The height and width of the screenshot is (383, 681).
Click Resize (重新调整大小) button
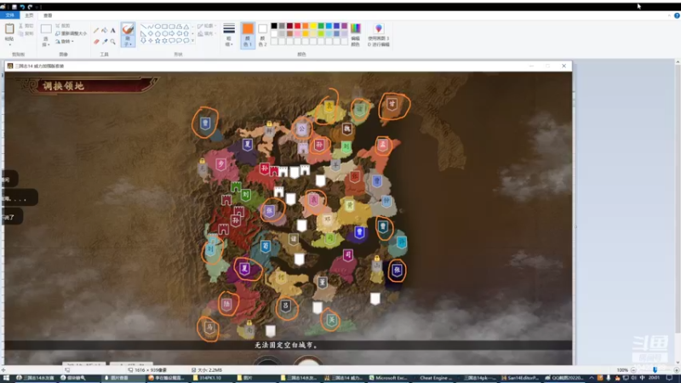(71, 33)
